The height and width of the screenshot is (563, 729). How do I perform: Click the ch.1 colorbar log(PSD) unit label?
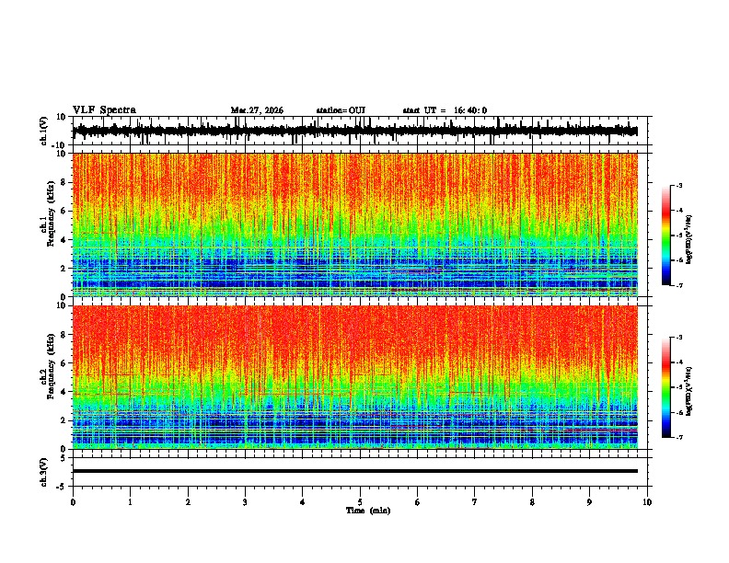pos(689,239)
